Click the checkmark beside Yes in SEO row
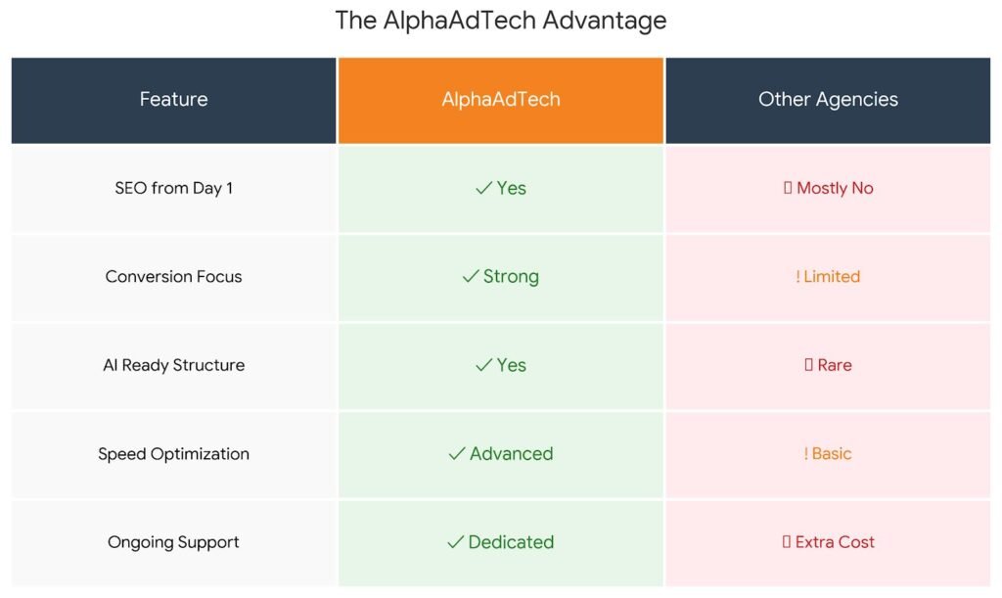 (483, 188)
